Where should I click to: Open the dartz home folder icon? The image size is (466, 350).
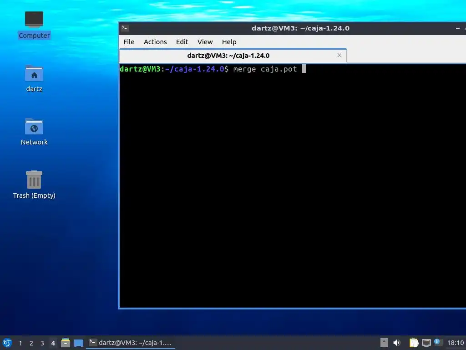[x=34, y=78]
